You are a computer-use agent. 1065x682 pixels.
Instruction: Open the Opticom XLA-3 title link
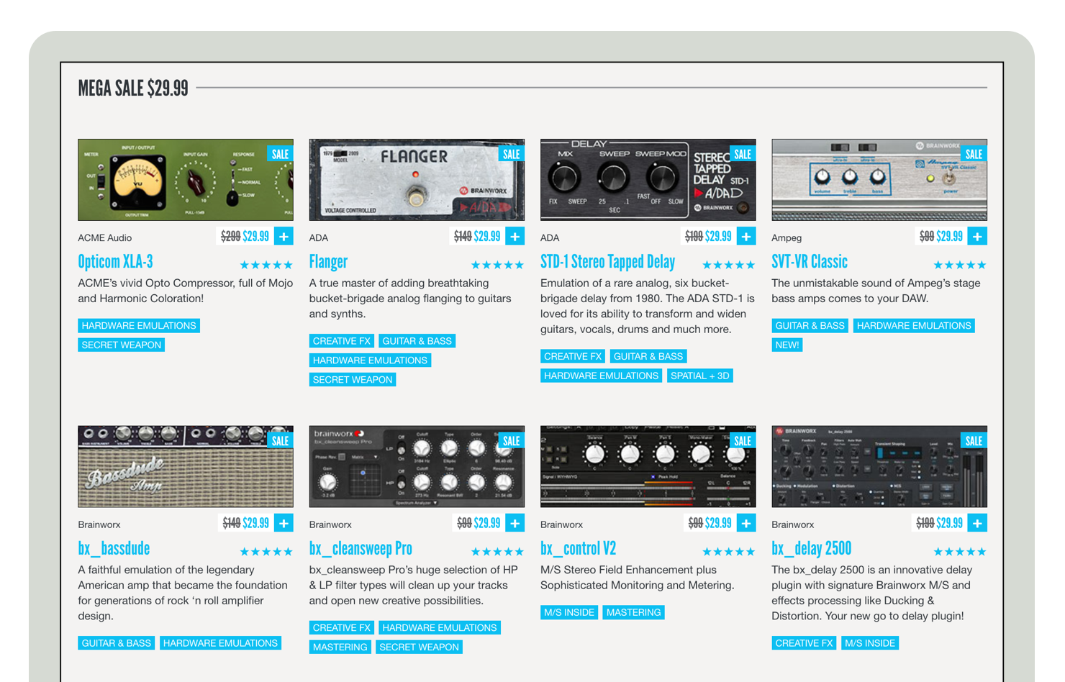[115, 262]
